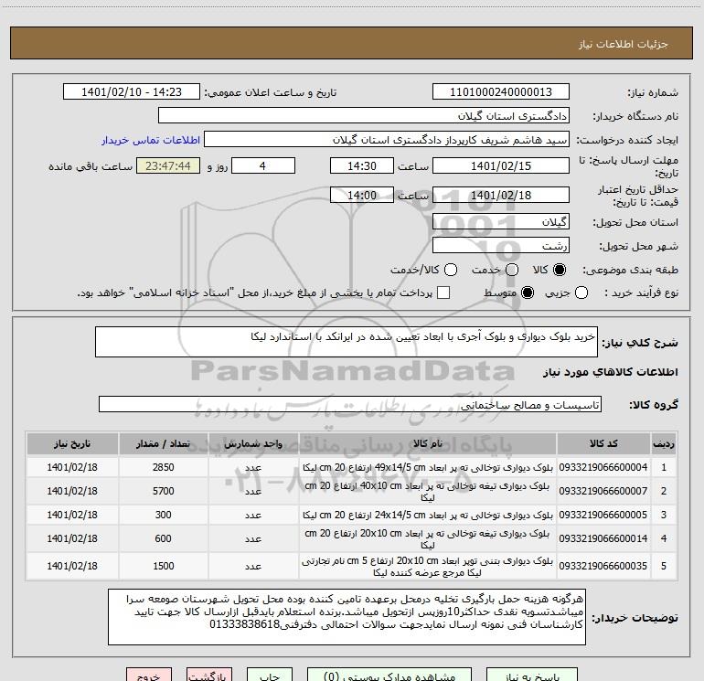Click the گروه کالا field

(350, 404)
